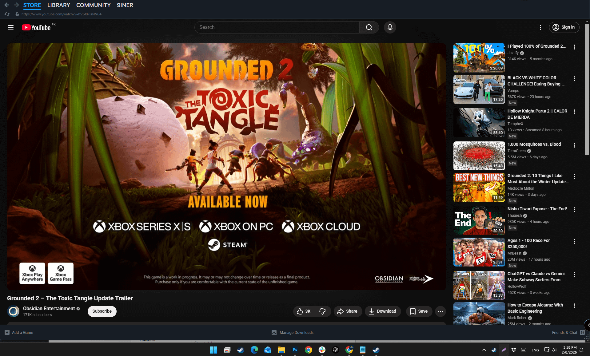
Task: Click the page vertical scrollbar thumb
Action: (x=587, y=89)
